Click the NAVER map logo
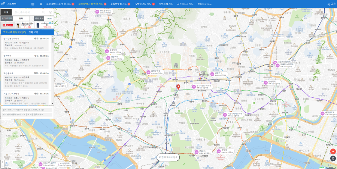337x169 pixels. (x=322, y=167)
